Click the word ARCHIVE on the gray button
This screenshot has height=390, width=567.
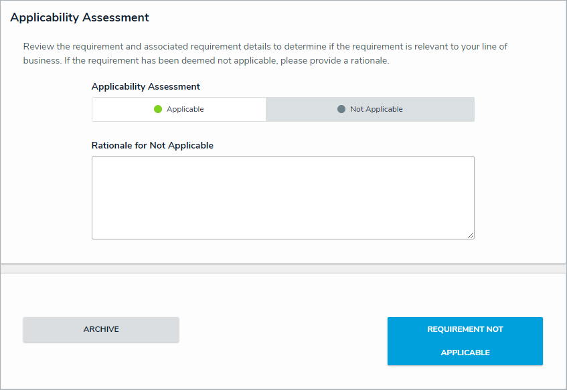[x=101, y=329]
